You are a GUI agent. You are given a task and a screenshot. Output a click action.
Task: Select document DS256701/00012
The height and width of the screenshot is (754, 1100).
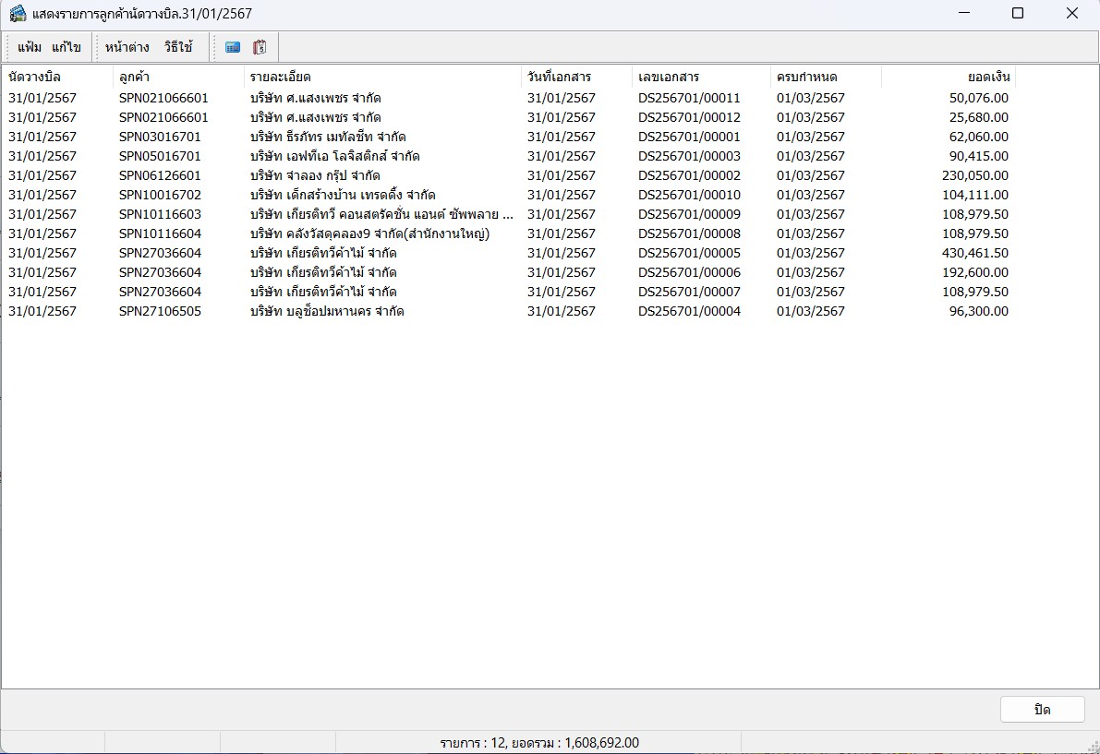point(689,117)
